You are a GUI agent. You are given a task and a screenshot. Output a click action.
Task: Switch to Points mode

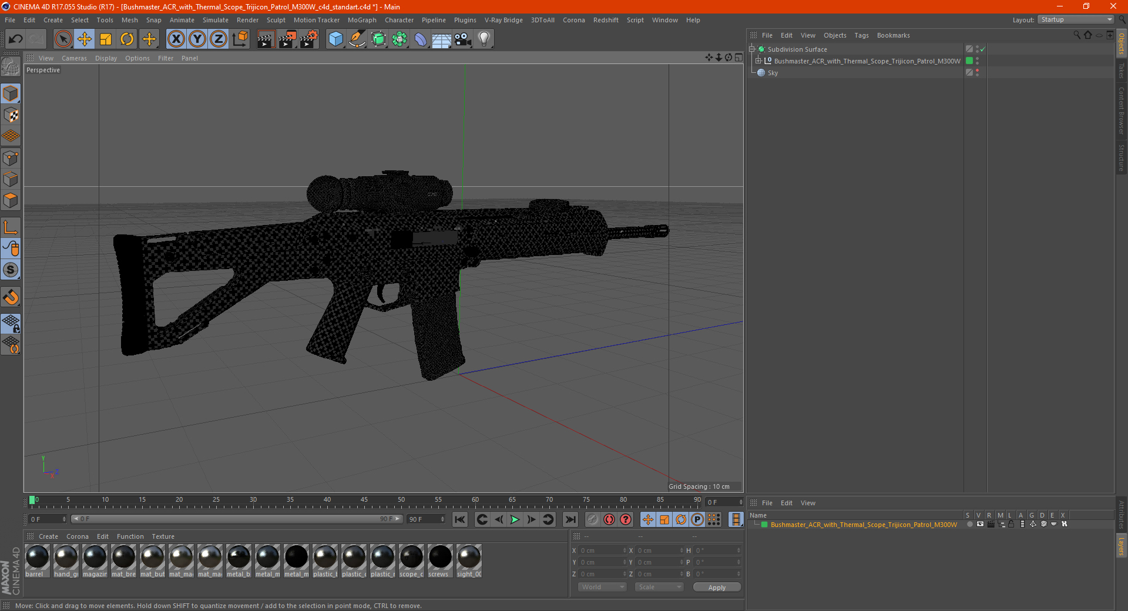coord(11,158)
